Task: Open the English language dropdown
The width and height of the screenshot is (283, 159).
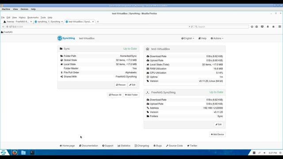Action: pos(187,38)
